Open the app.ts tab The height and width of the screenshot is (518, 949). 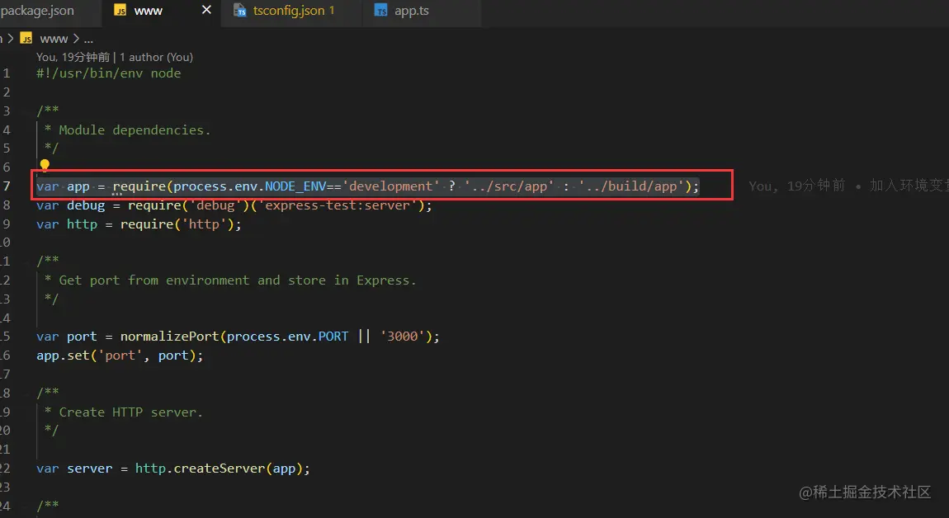point(412,11)
